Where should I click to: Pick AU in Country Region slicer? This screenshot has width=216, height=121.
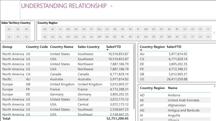pos(91,37)
